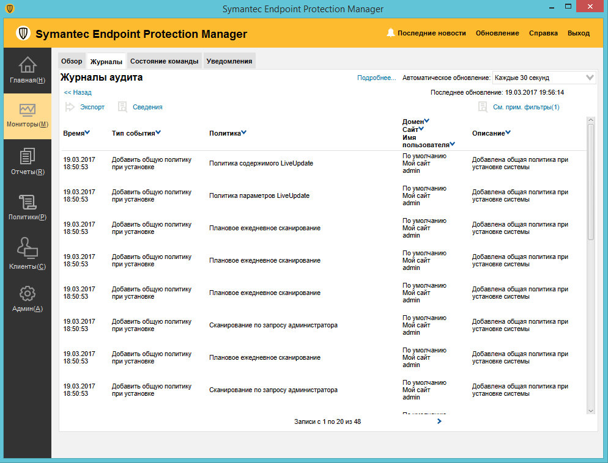Select row with Политика параметров LiveUpdate
The width and height of the screenshot is (608, 463).
pos(324,195)
